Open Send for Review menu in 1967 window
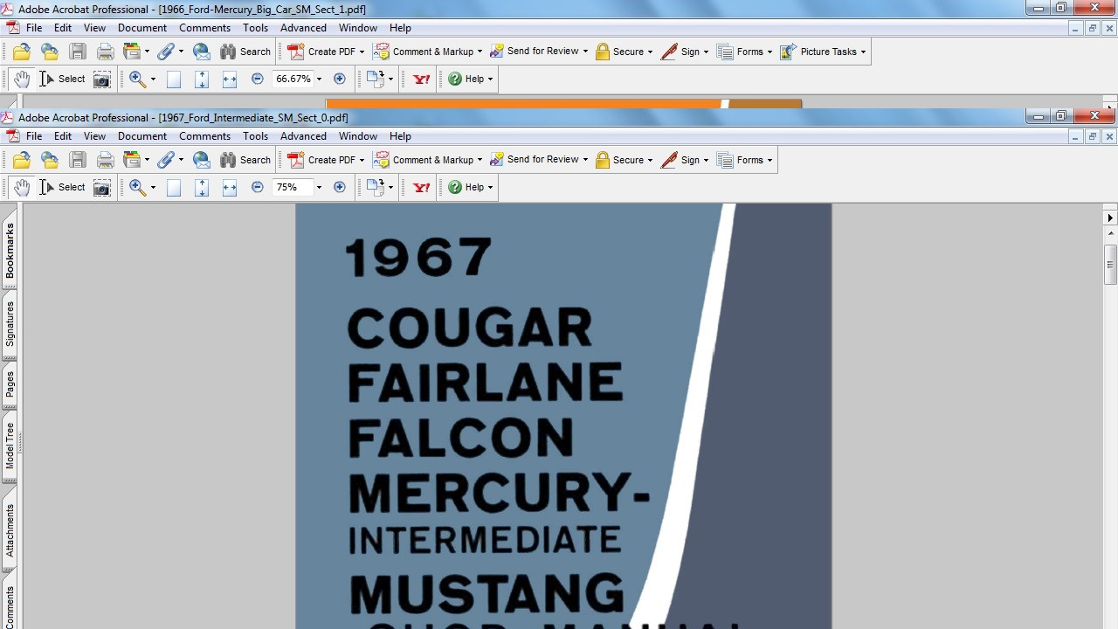 [538, 160]
